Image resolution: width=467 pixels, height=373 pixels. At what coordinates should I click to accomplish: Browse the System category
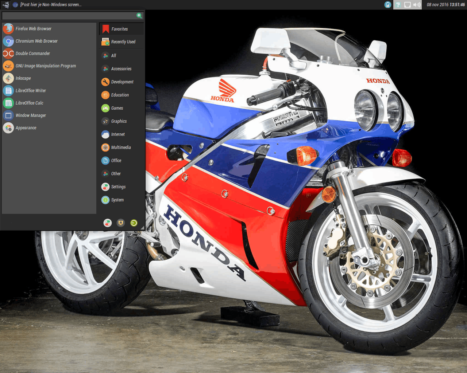(x=121, y=200)
